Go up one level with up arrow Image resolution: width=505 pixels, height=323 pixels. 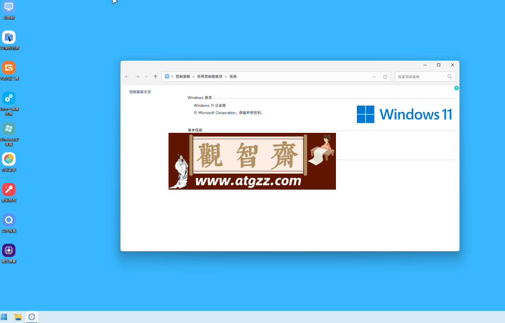coord(156,77)
